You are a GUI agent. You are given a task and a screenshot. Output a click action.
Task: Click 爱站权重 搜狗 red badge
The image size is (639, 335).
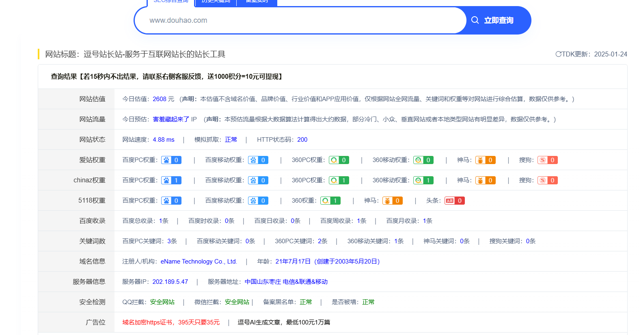[548, 160]
